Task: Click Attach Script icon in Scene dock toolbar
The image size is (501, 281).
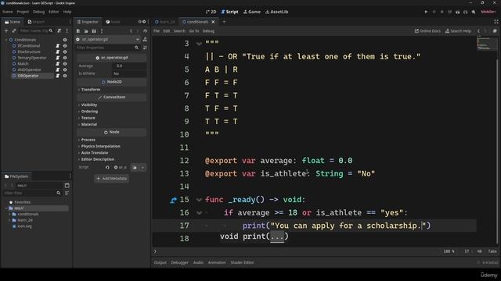Action: click(x=59, y=31)
